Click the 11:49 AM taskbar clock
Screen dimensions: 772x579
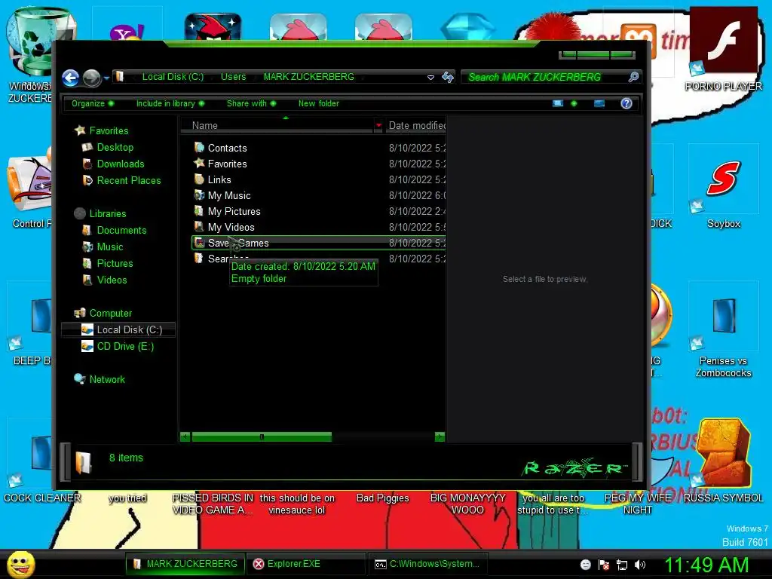[x=706, y=565]
